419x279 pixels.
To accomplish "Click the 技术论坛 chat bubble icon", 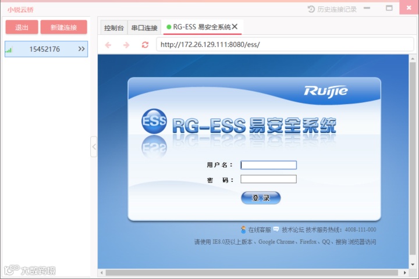I will click(x=276, y=229).
